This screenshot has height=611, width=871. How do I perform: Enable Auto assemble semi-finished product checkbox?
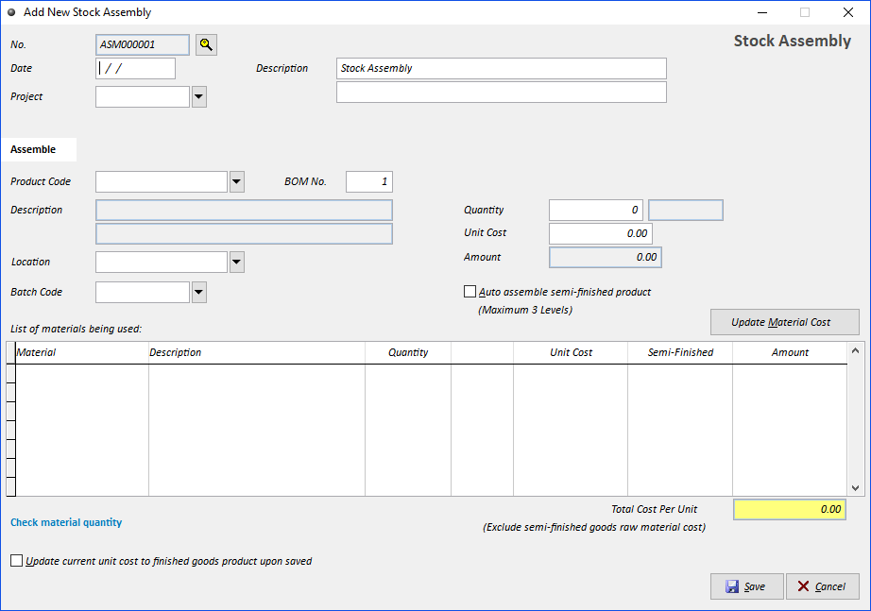click(470, 292)
